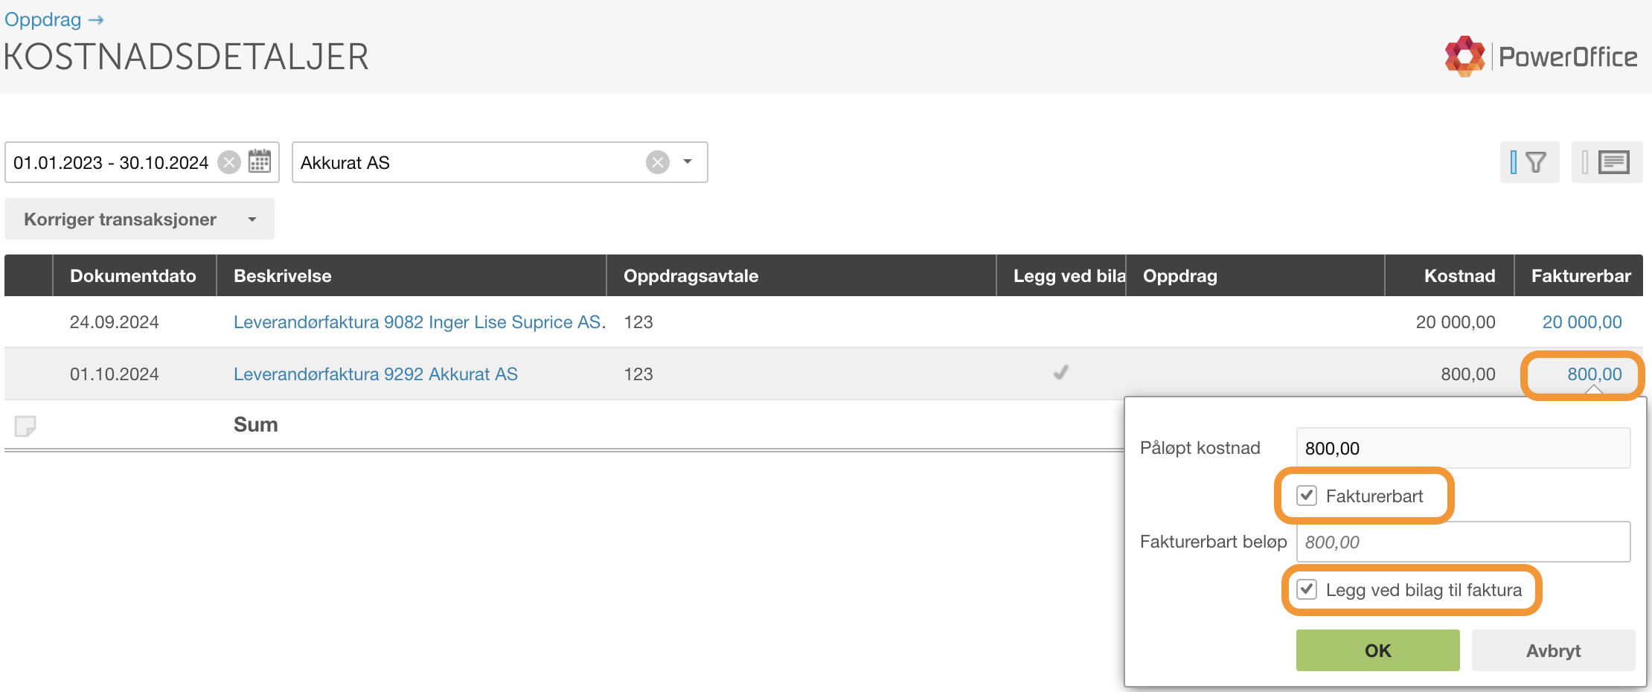Screen dimensions: 1652x692
Task: Click the Sum row label
Action: 255,424
